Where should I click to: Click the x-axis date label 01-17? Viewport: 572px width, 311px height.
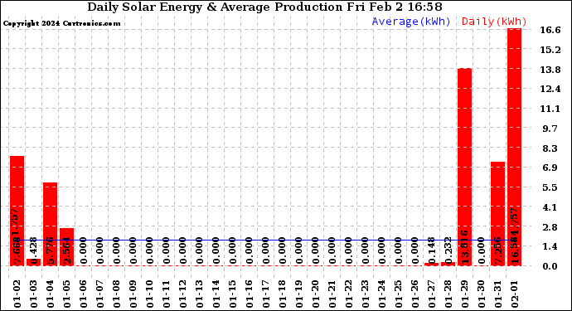point(266,294)
